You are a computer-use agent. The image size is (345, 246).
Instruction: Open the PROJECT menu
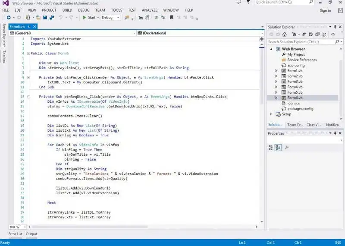(x=49, y=10)
